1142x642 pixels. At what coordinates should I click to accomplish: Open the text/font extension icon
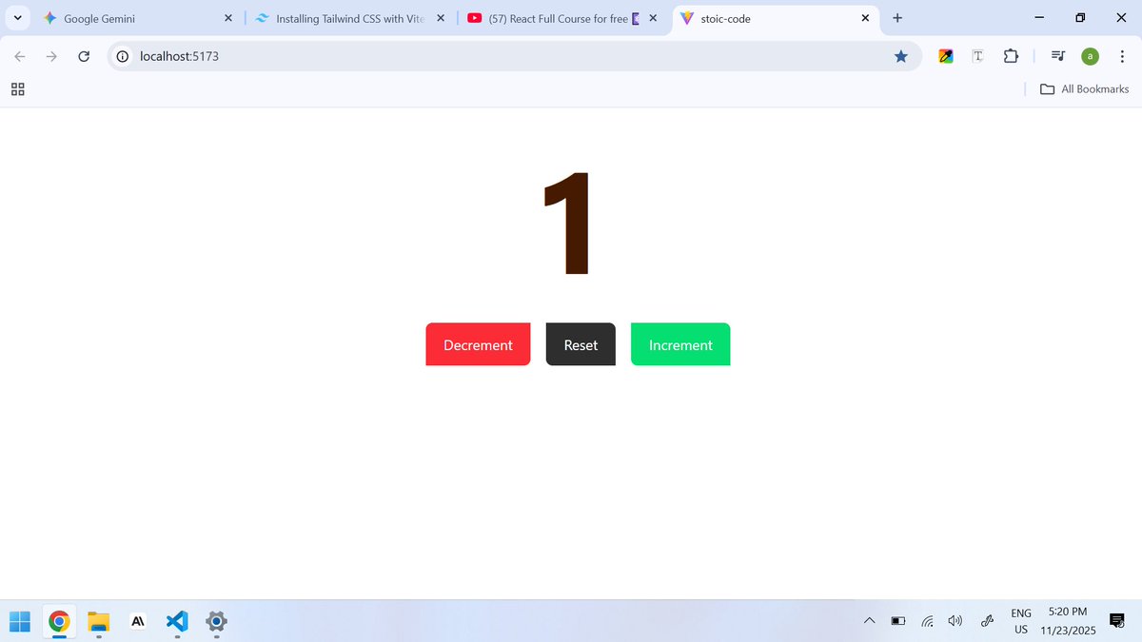tap(977, 56)
